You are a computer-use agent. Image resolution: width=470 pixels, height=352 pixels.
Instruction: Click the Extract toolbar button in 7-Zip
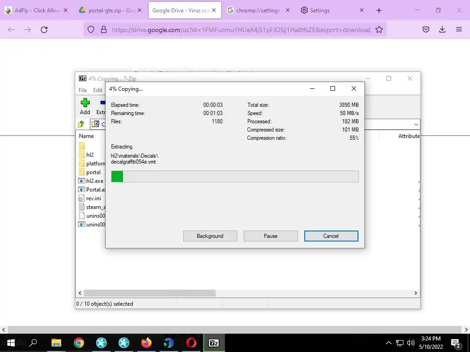[x=101, y=106]
